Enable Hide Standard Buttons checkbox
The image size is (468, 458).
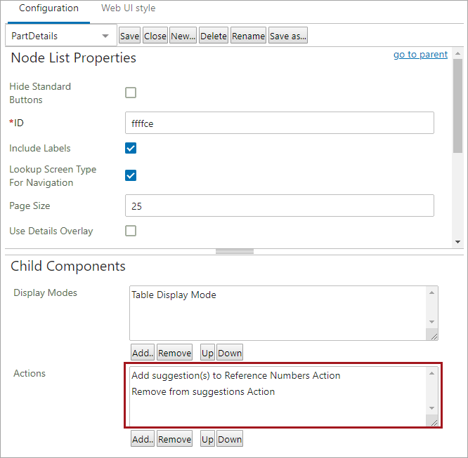tap(131, 93)
